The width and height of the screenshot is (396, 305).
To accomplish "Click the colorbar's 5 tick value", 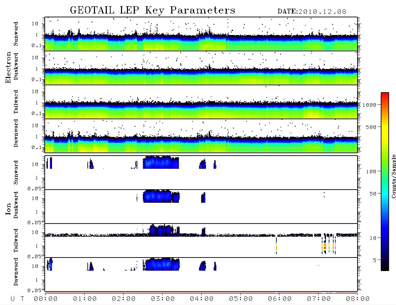I will (375, 260).
